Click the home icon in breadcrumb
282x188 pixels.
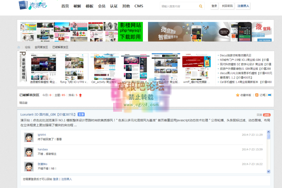[19, 47]
